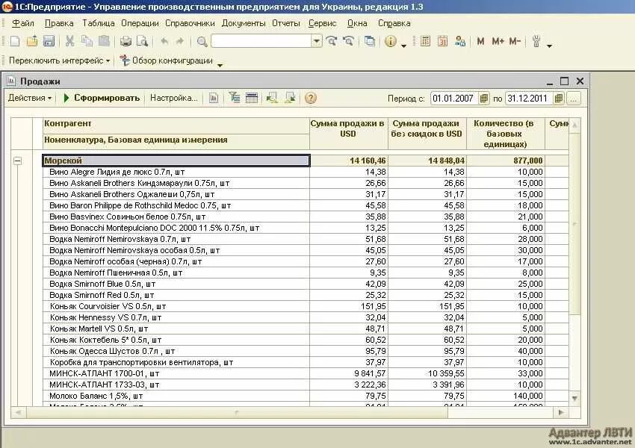Click the Copy icon in main toolbar
This screenshot has width=635, height=448.
click(x=87, y=41)
